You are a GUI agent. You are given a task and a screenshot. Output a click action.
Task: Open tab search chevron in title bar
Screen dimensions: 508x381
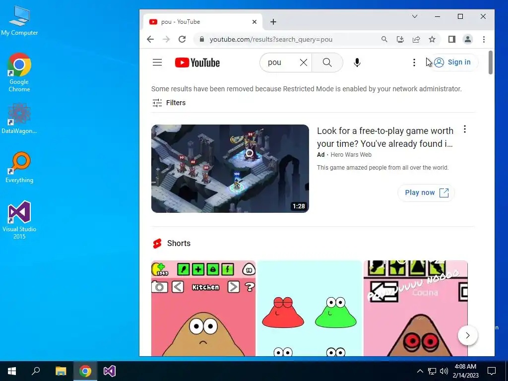414,16
